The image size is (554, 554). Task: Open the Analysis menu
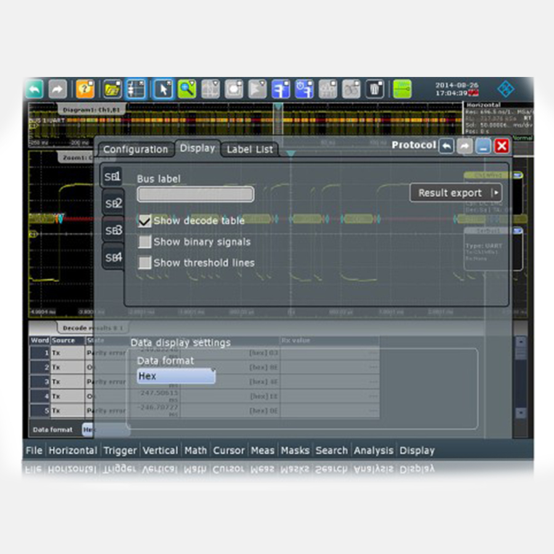pos(374,451)
